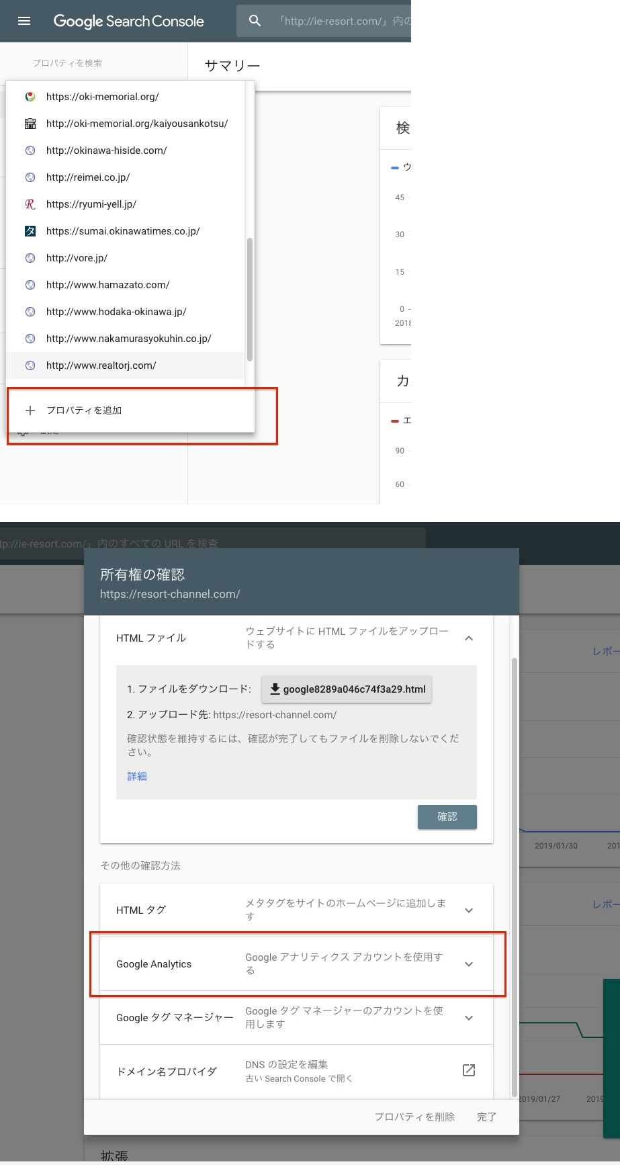Viewport: 620px width, 1165px height.
Task: Select property http://reimei.co.jp/
Action: 126,177
